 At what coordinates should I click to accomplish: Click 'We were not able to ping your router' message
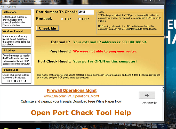coord(105,51)
